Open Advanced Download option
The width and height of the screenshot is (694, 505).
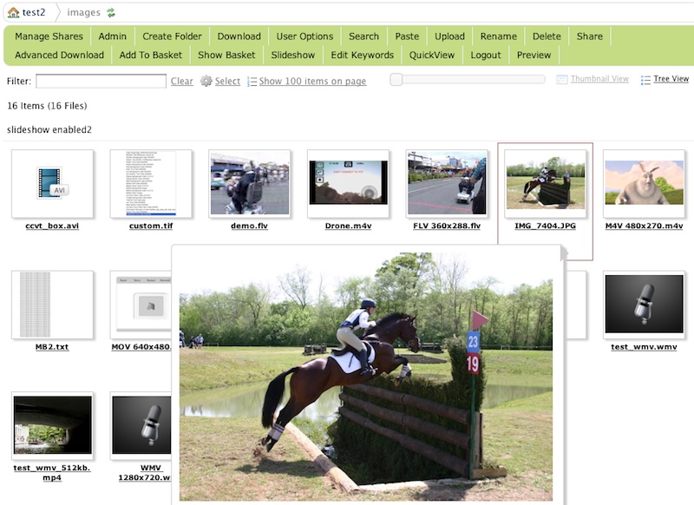(59, 55)
